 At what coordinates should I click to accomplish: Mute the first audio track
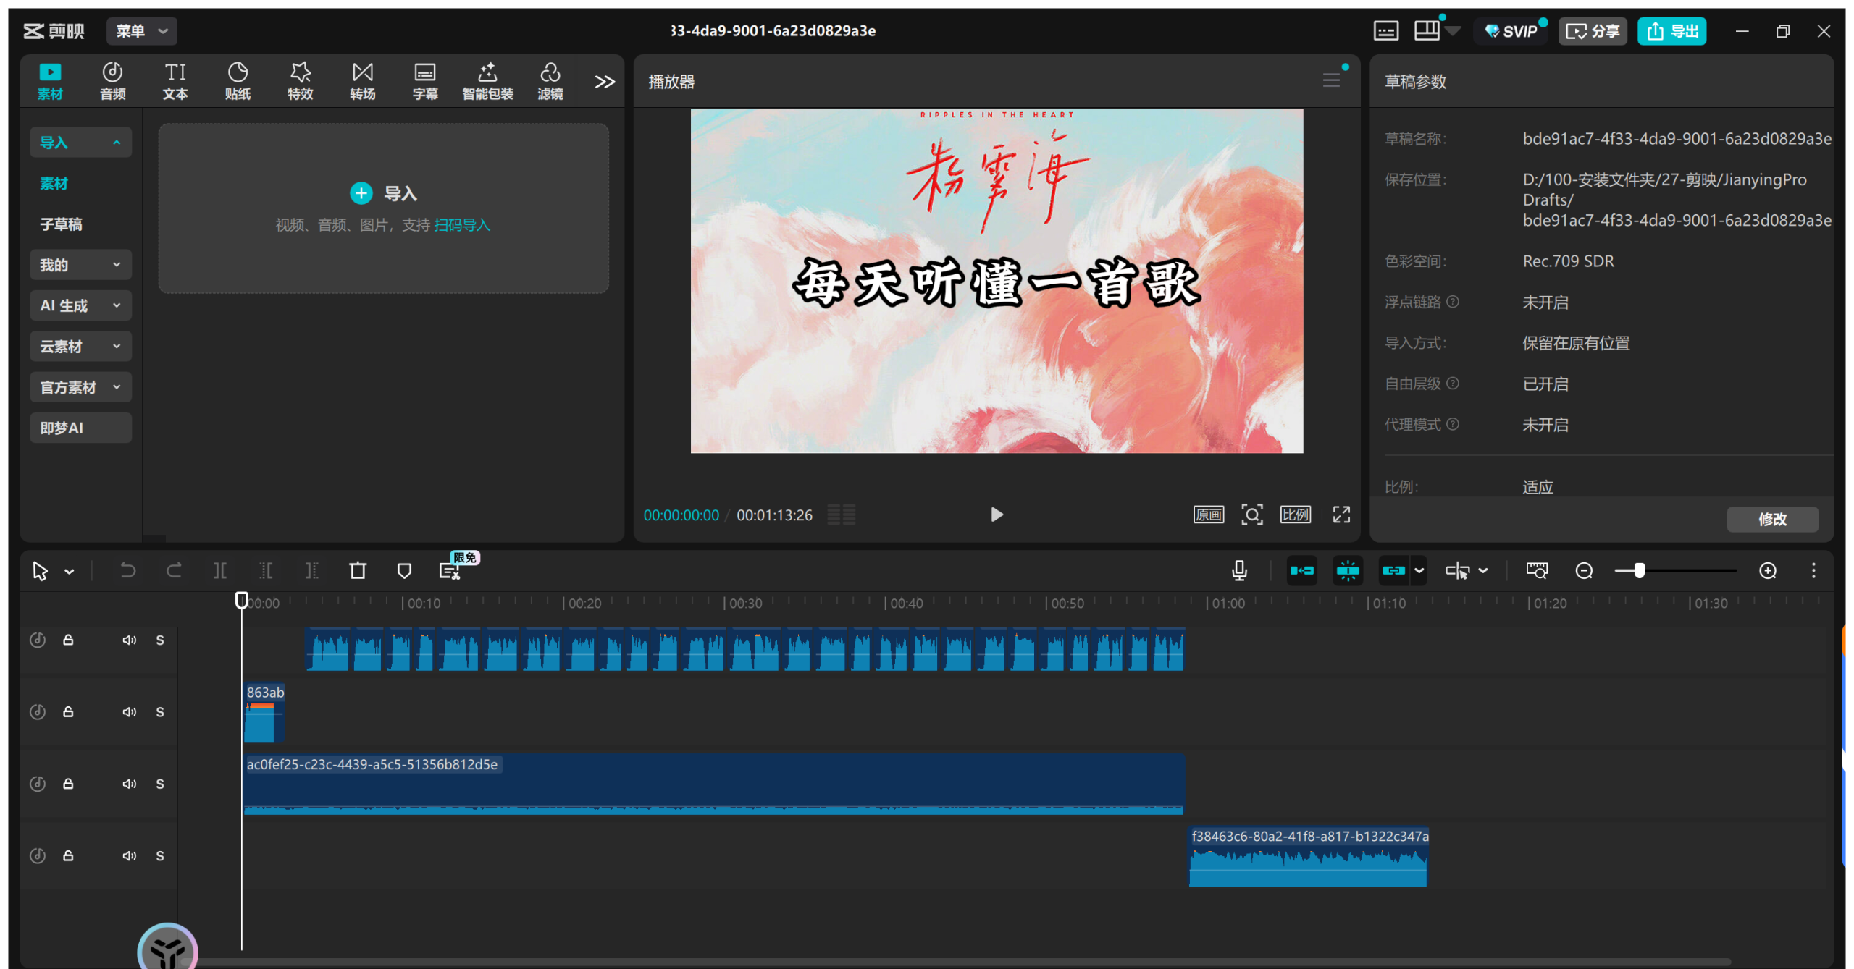point(129,640)
